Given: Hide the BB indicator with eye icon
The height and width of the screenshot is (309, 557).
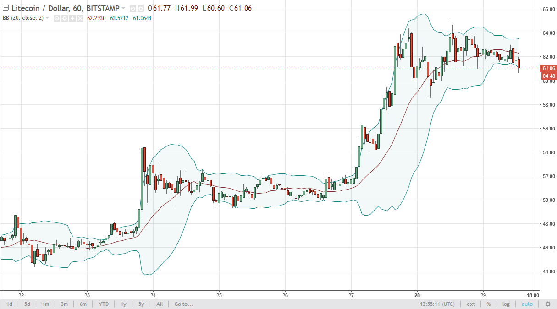Looking at the screenshot, I should click(57, 18).
